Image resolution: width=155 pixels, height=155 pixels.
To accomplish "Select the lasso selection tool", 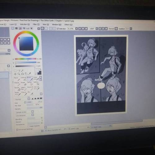I will pyautogui.click(x=19, y=71).
